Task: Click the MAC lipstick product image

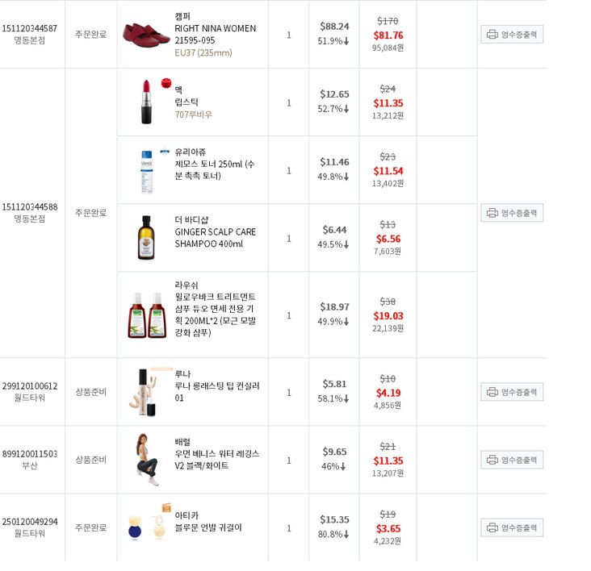Action: [146, 102]
